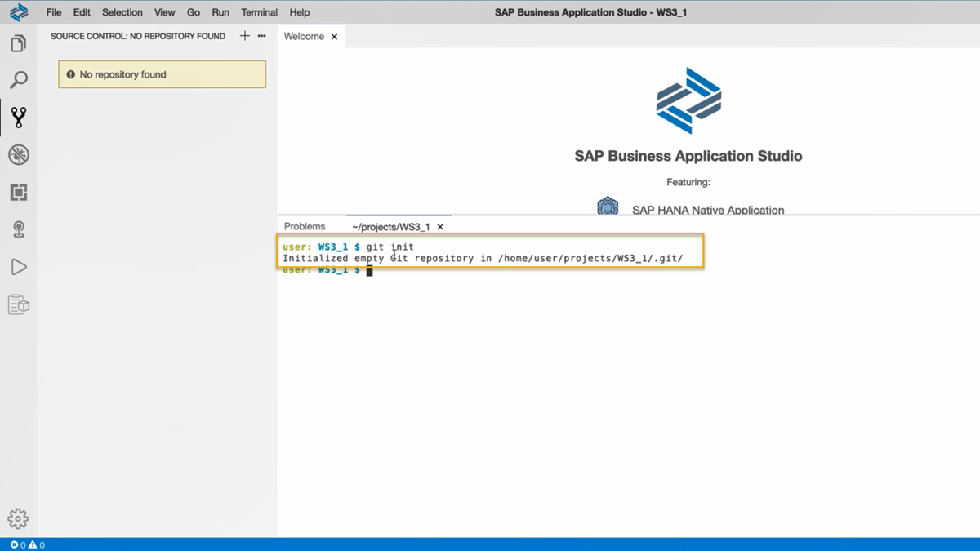Open Source Control more actions ellipsis
Viewport: 980px width, 551px height.
click(x=261, y=36)
